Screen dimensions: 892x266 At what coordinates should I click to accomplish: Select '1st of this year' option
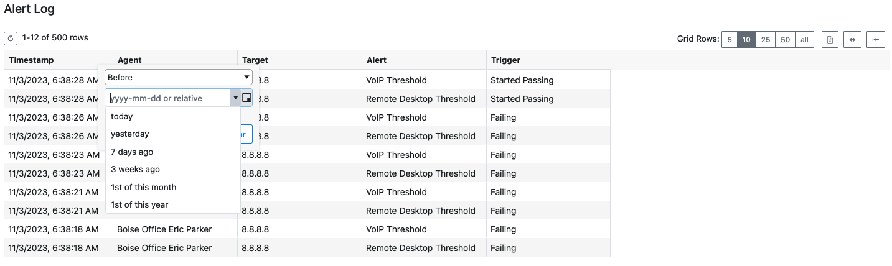[x=139, y=204]
